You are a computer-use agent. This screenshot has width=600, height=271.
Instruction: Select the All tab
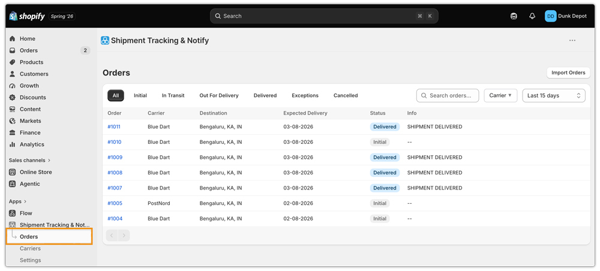click(116, 95)
